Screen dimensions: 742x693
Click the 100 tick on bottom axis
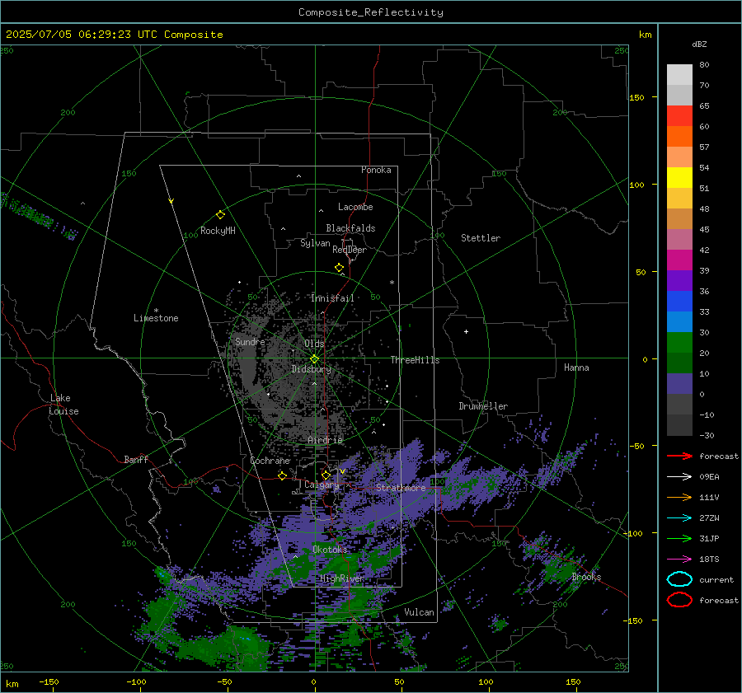coord(486,681)
